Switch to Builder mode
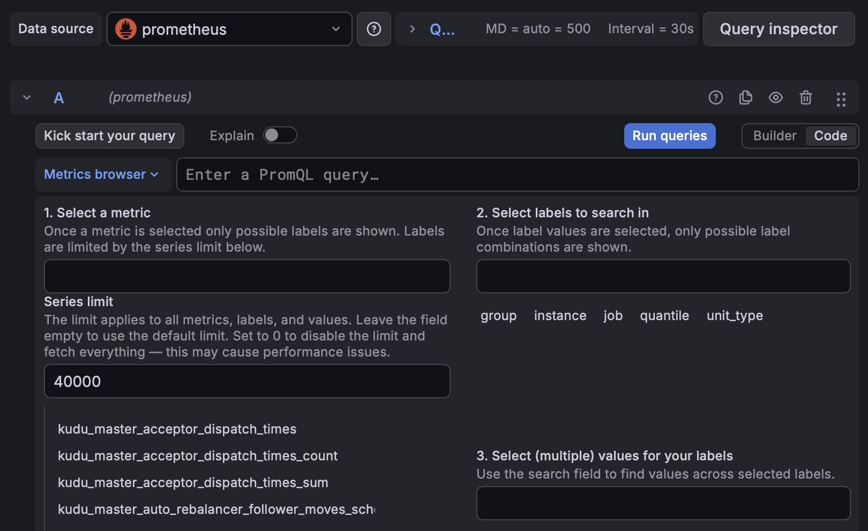The image size is (868, 531). [x=775, y=136]
